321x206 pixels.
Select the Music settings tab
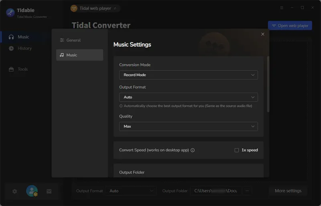click(79, 55)
